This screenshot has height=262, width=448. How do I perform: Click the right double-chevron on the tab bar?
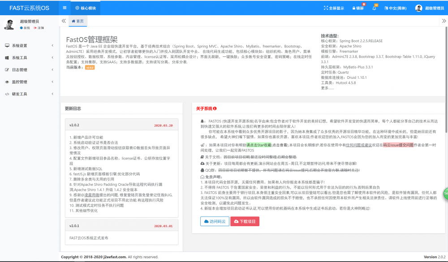[444, 21]
